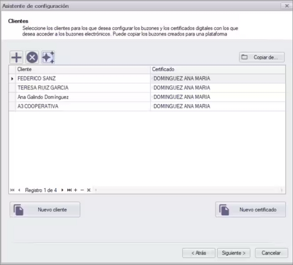
Task: Close the Asistente de configuración window
Action: point(287,6)
